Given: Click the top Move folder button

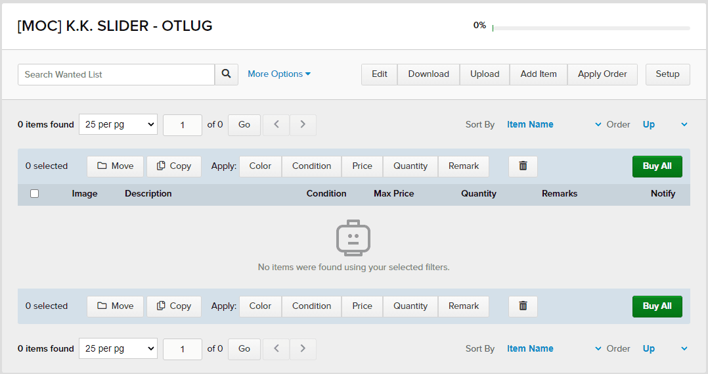Looking at the screenshot, I should point(115,166).
